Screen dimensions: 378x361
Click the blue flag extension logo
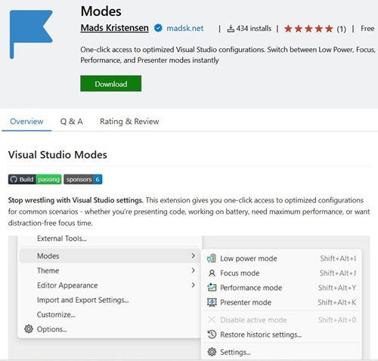[31, 34]
